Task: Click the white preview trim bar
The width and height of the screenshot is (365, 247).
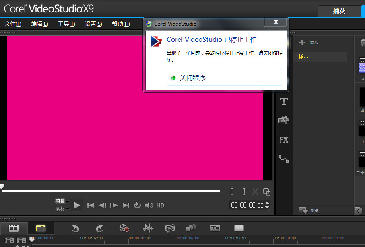Action: (111, 191)
